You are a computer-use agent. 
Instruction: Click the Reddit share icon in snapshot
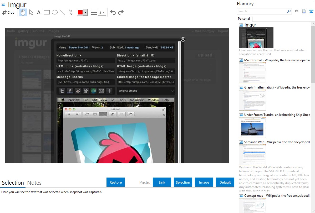click(78, 91)
